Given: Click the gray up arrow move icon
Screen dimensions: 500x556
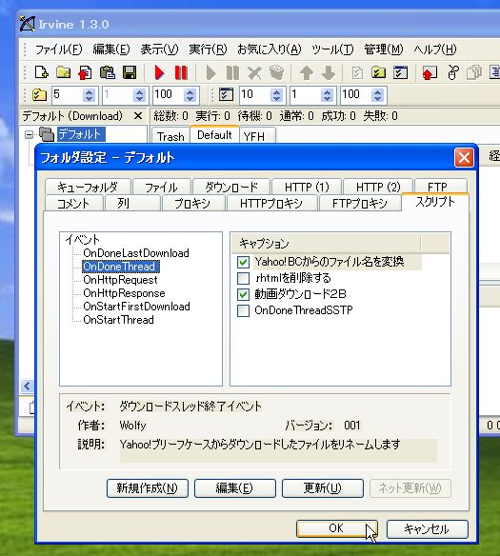Looking at the screenshot, I should [307, 73].
